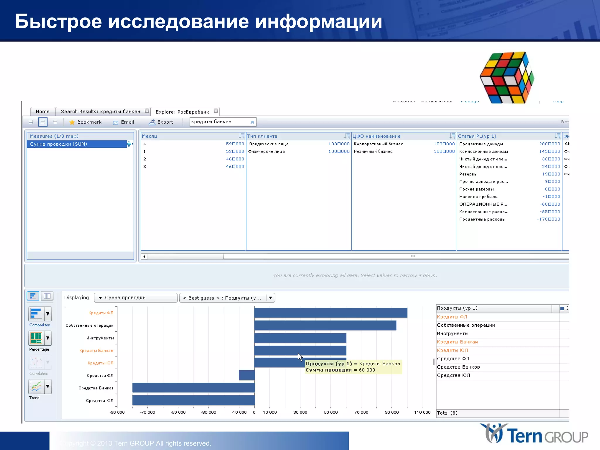Click the Email envelope icon
600x450 pixels.
[x=116, y=122]
